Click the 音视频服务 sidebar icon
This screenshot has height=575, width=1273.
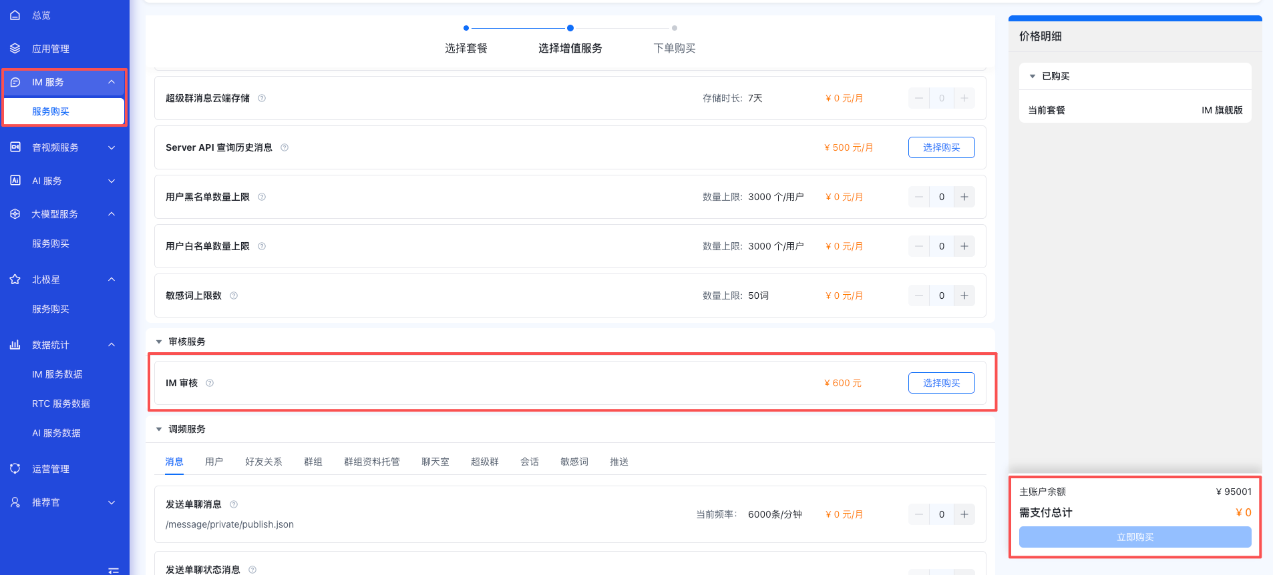point(15,147)
